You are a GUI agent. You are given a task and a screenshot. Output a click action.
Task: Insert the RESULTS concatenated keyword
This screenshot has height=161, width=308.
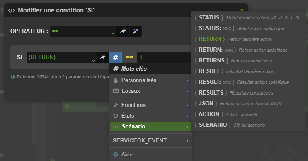[x=248, y=93]
